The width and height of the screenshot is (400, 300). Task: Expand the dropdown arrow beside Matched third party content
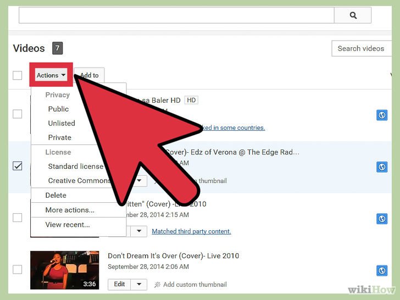[x=139, y=231]
